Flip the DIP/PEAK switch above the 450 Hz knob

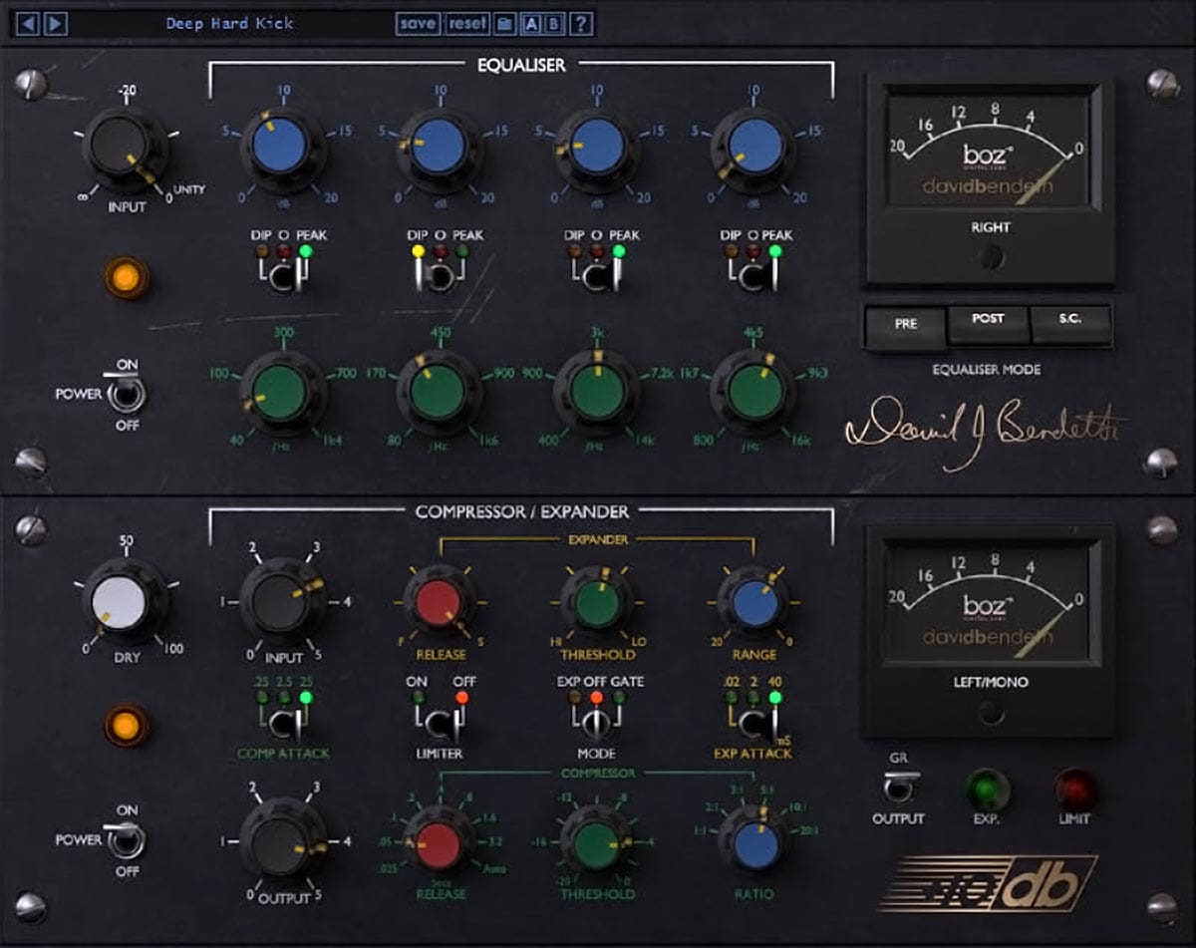tap(441, 278)
